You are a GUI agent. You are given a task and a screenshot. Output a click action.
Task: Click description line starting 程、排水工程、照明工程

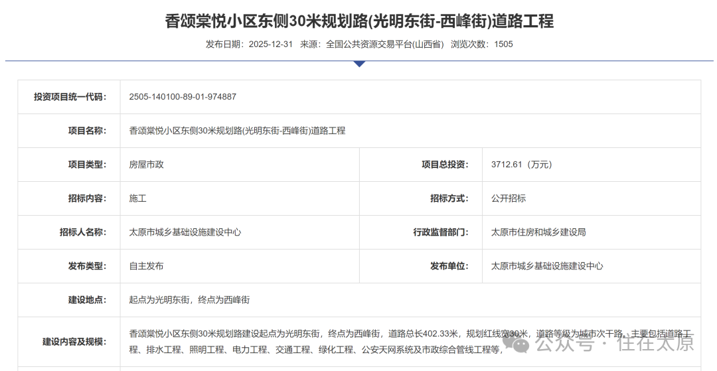coord(316,350)
